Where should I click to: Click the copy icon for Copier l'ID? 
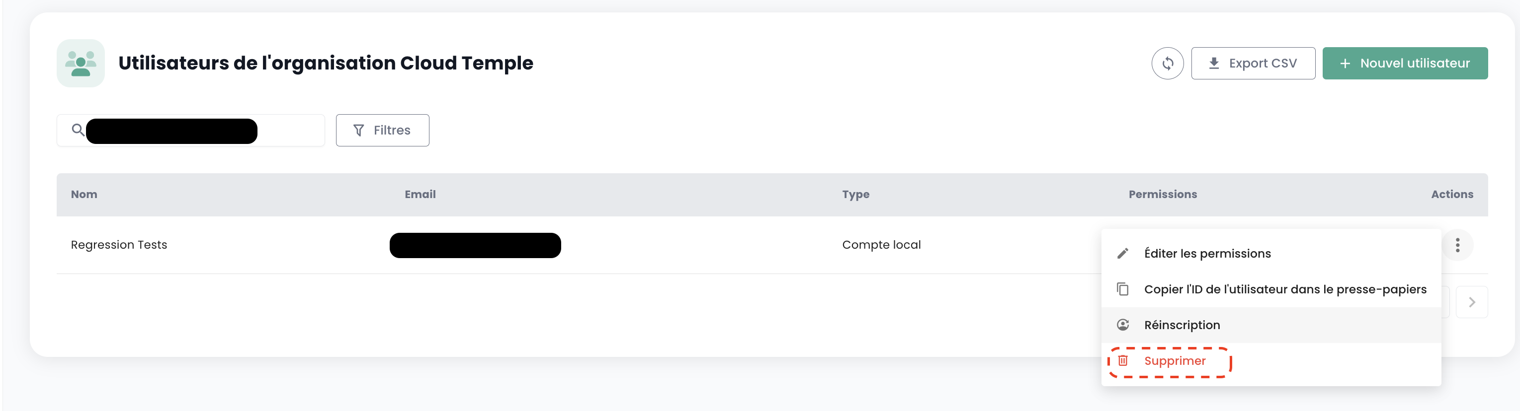coord(1122,289)
